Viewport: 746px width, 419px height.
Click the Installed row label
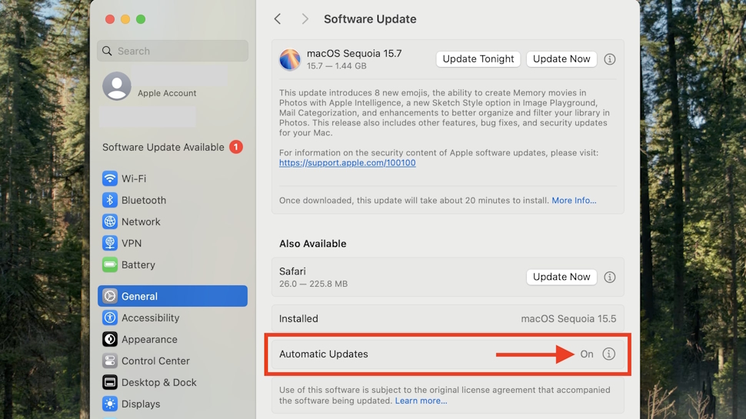[298, 318]
